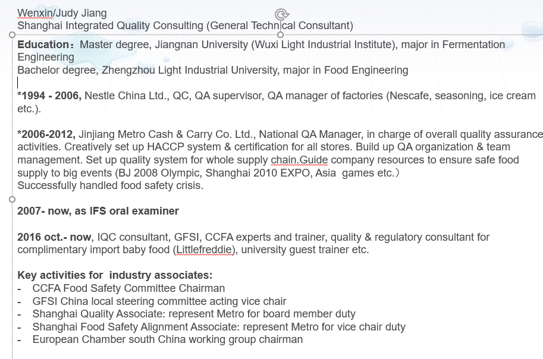Click the top-left corner sizing handle

[x=12, y=35]
